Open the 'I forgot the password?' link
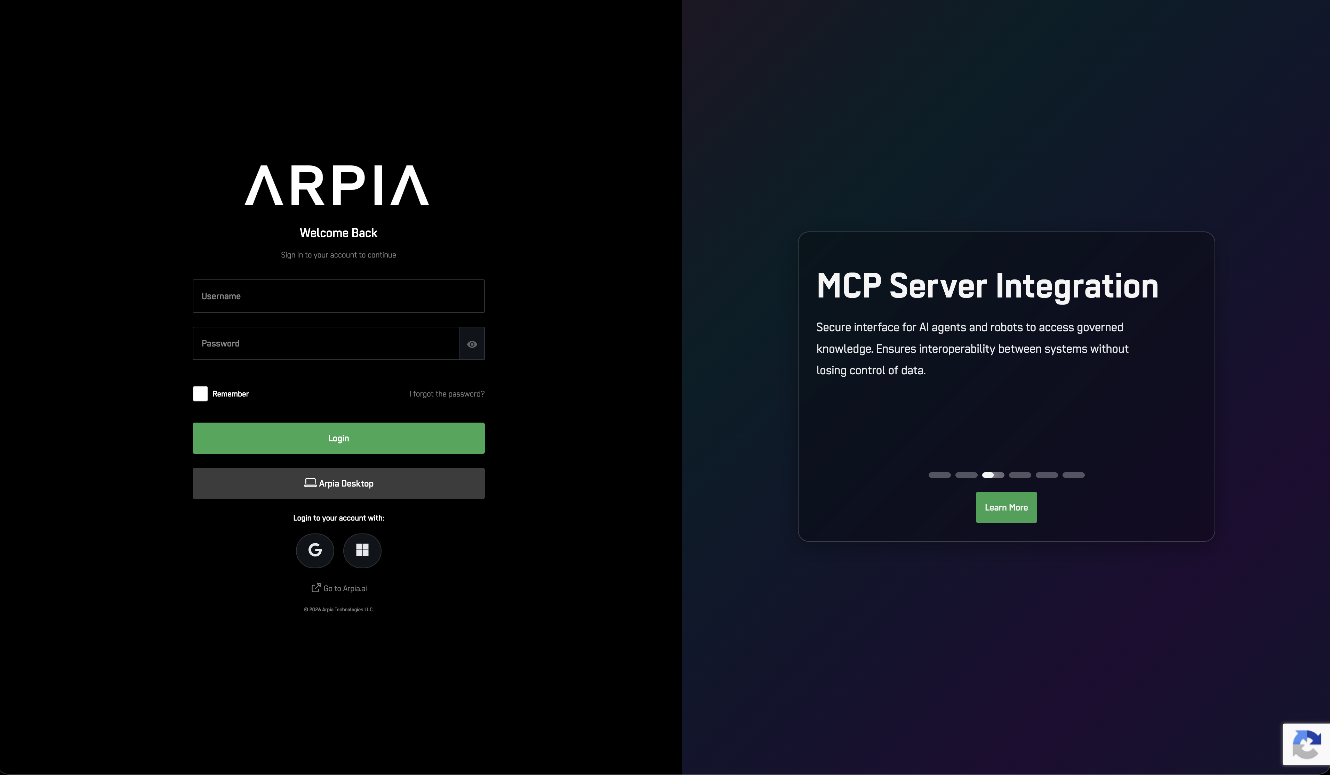 (x=447, y=394)
